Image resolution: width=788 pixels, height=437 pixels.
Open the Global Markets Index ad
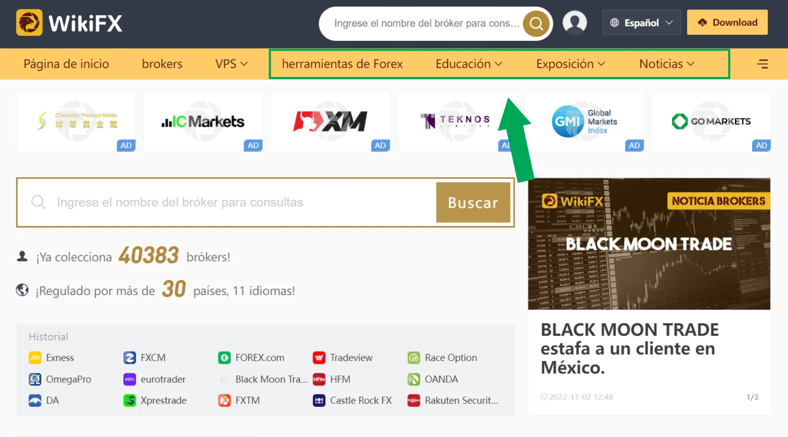click(x=584, y=122)
